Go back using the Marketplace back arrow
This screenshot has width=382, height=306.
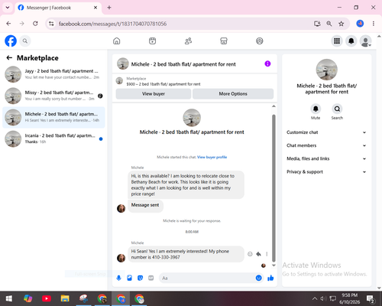coord(9,58)
